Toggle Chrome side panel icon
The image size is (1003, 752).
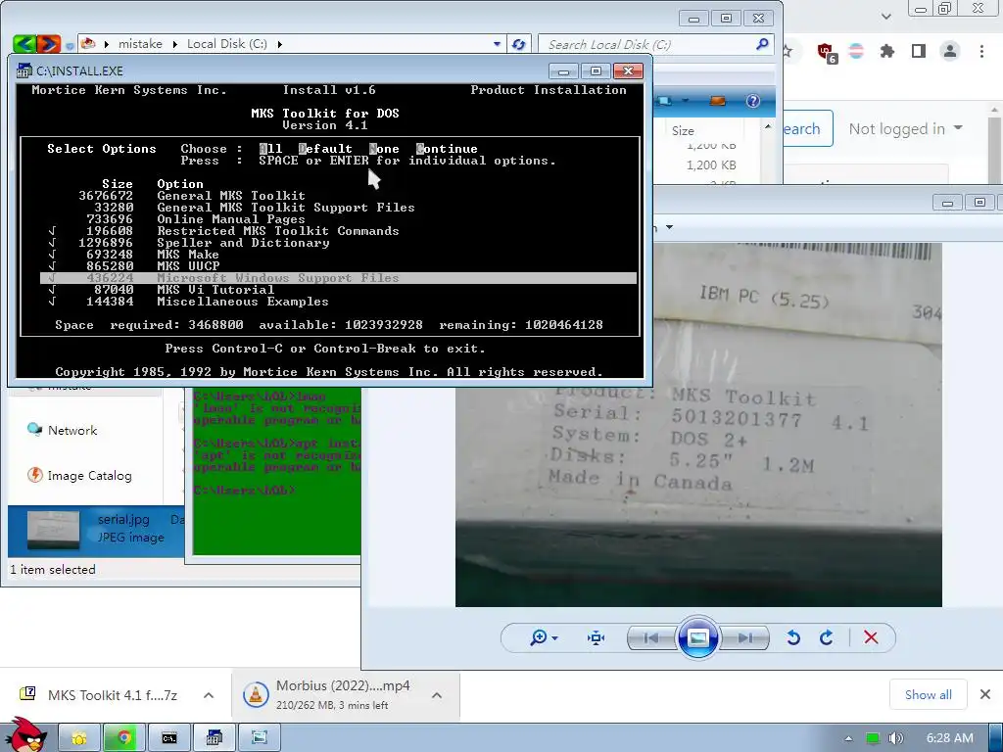[919, 51]
